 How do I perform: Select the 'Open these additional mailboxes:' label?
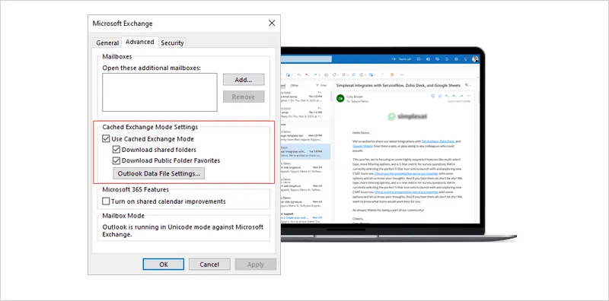click(x=151, y=68)
